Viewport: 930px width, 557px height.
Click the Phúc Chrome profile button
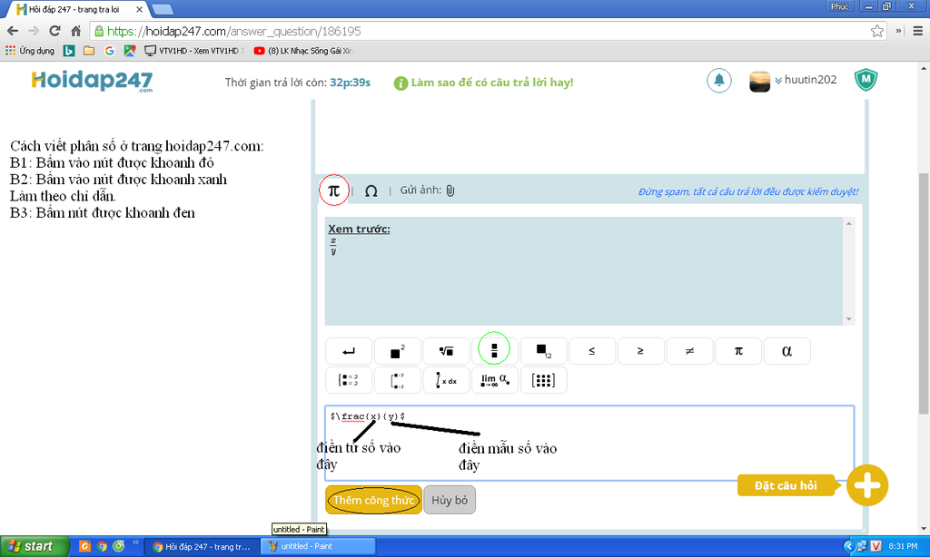(839, 6)
